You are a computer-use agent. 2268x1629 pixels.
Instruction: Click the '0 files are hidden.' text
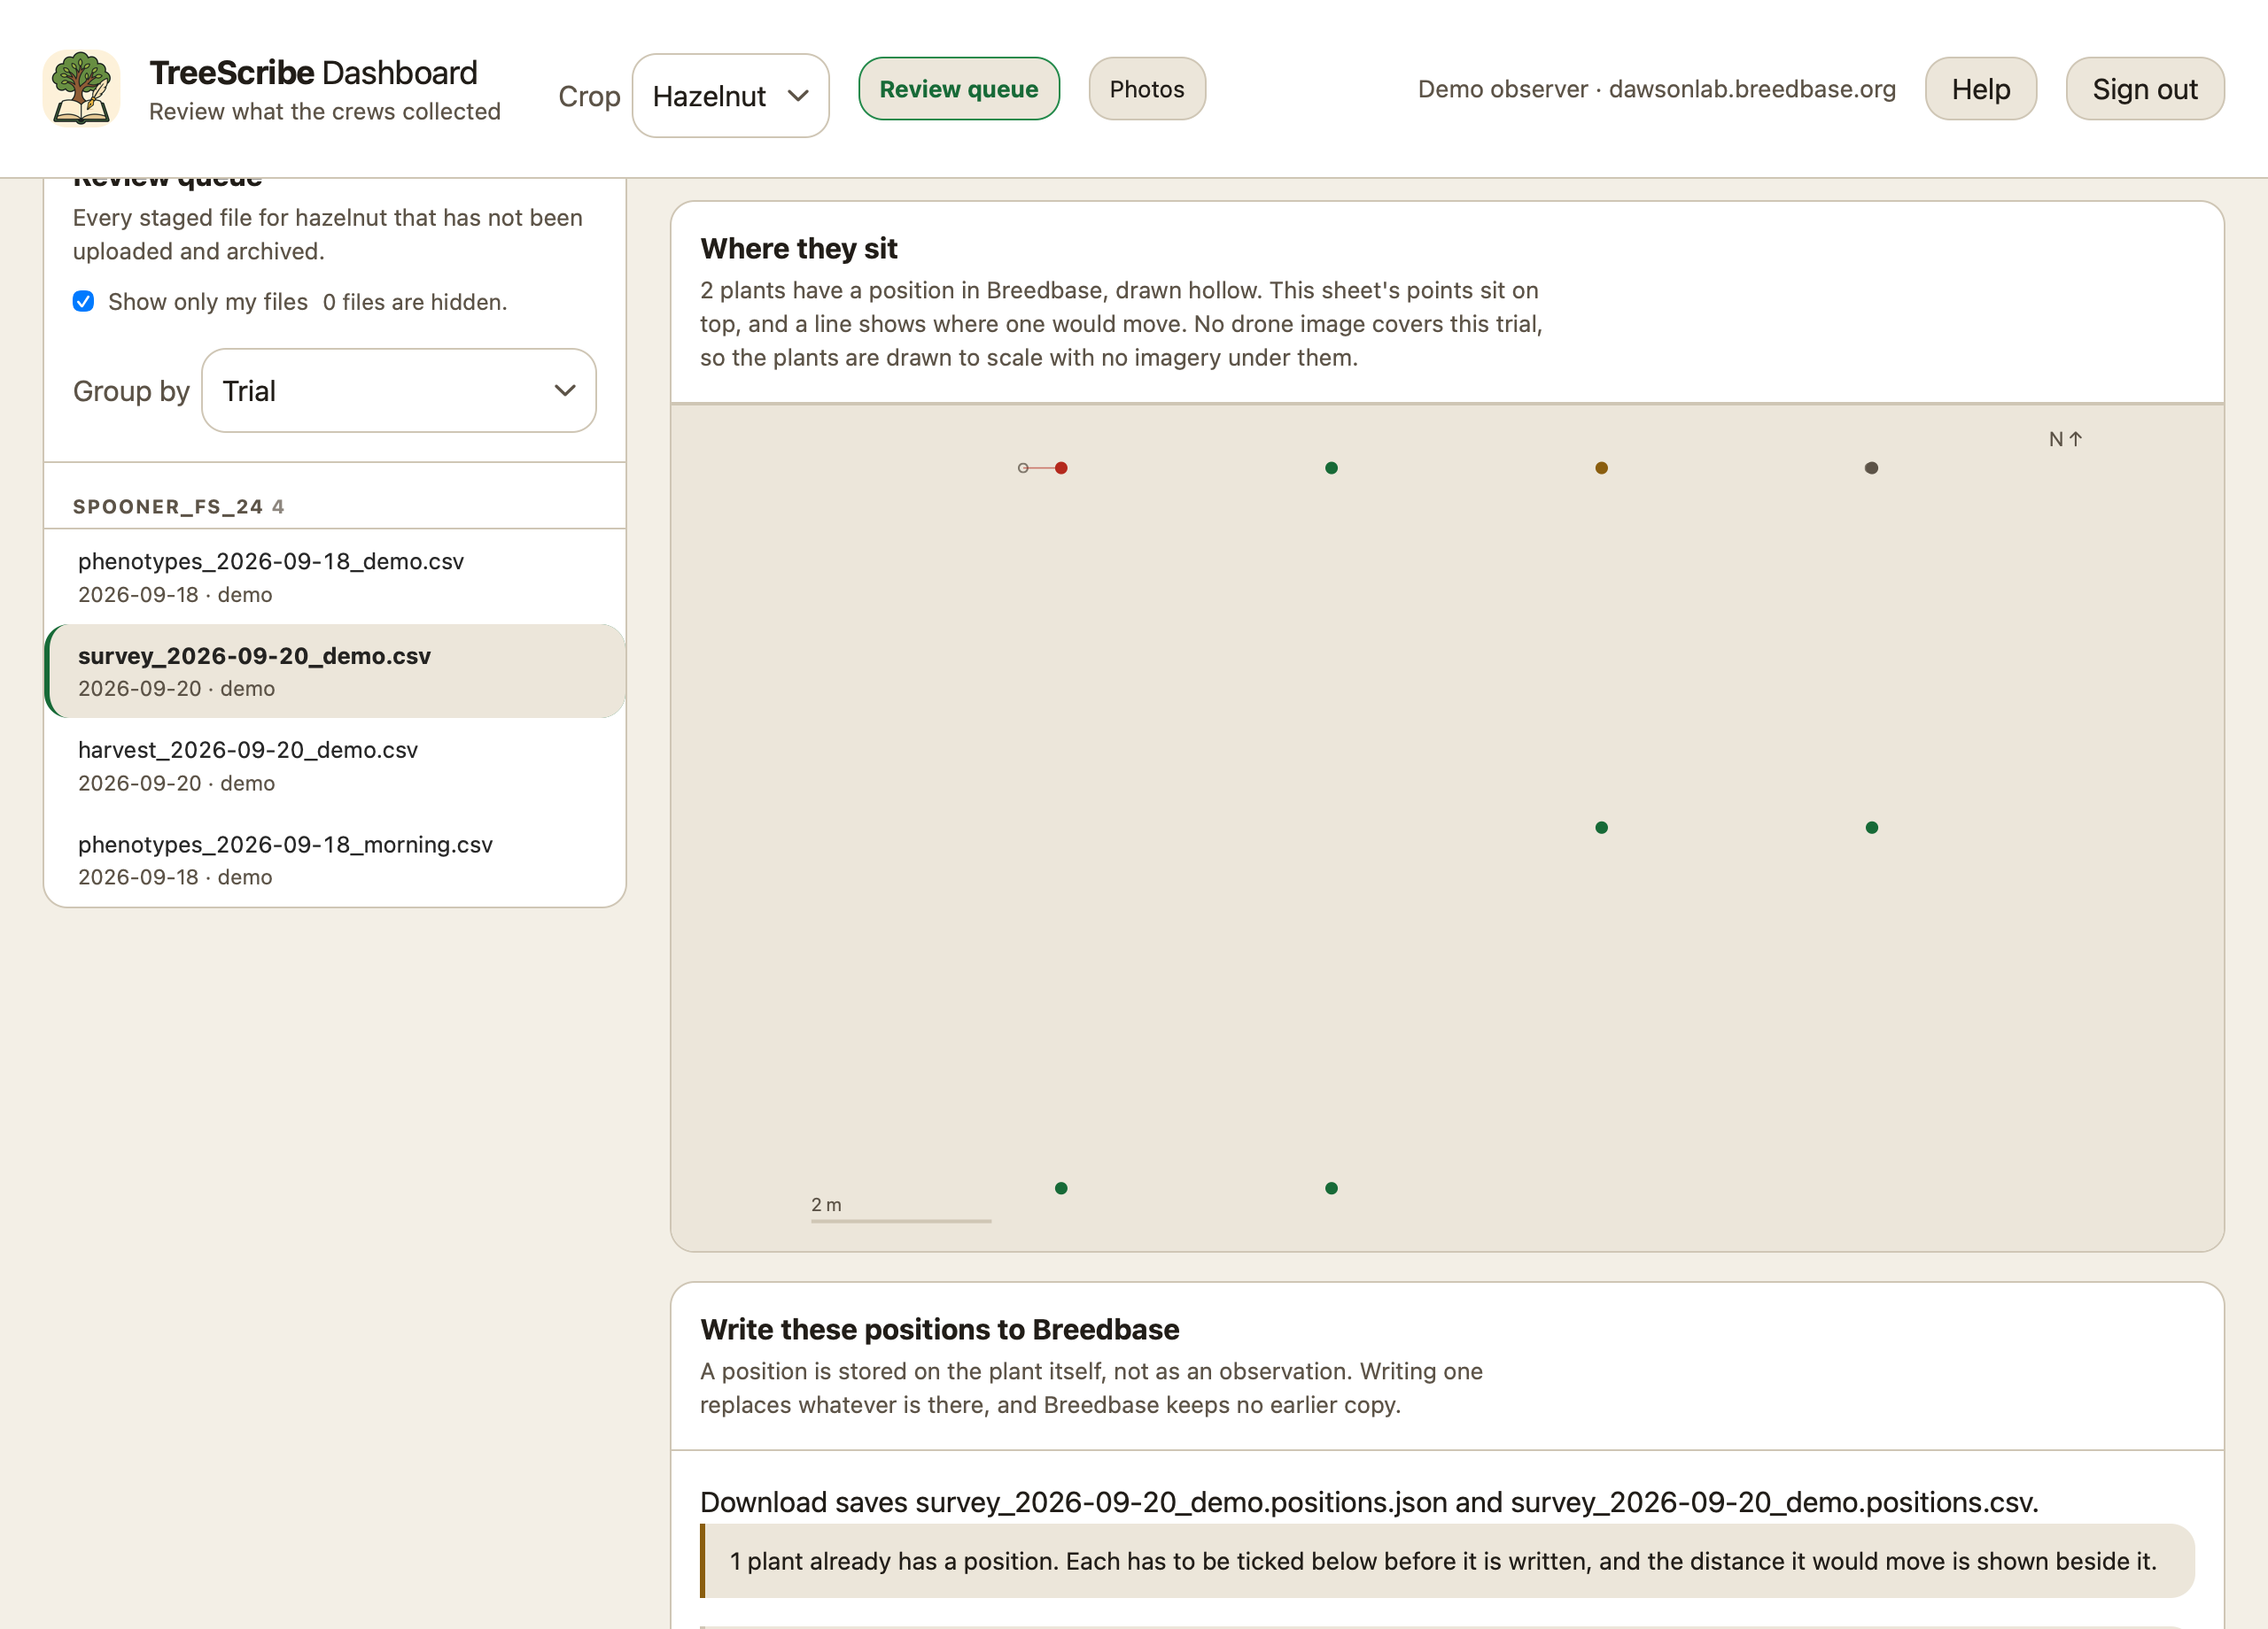coord(414,302)
